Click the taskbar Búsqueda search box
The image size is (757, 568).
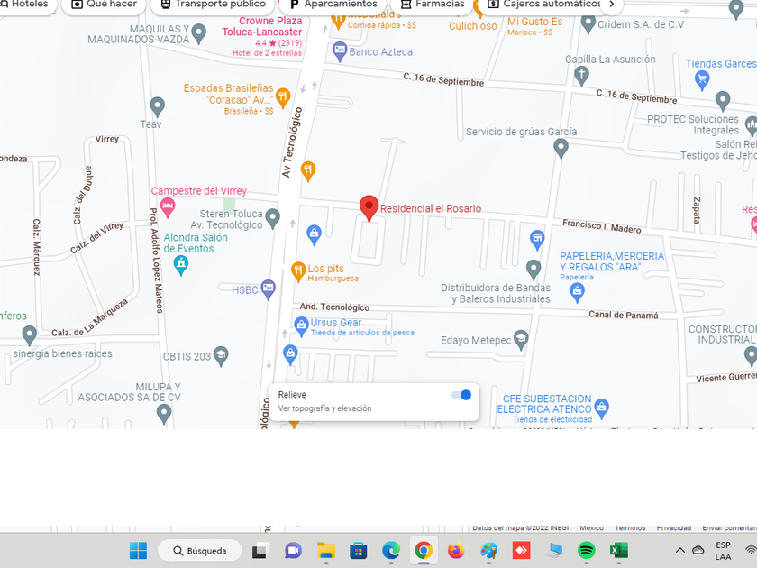[x=200, y=551]
